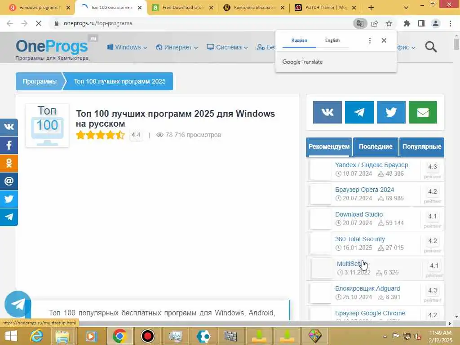Open the 360 Total Security link
Screen dimensions: 460x345
pyautogui.click(x=360, y=239)
